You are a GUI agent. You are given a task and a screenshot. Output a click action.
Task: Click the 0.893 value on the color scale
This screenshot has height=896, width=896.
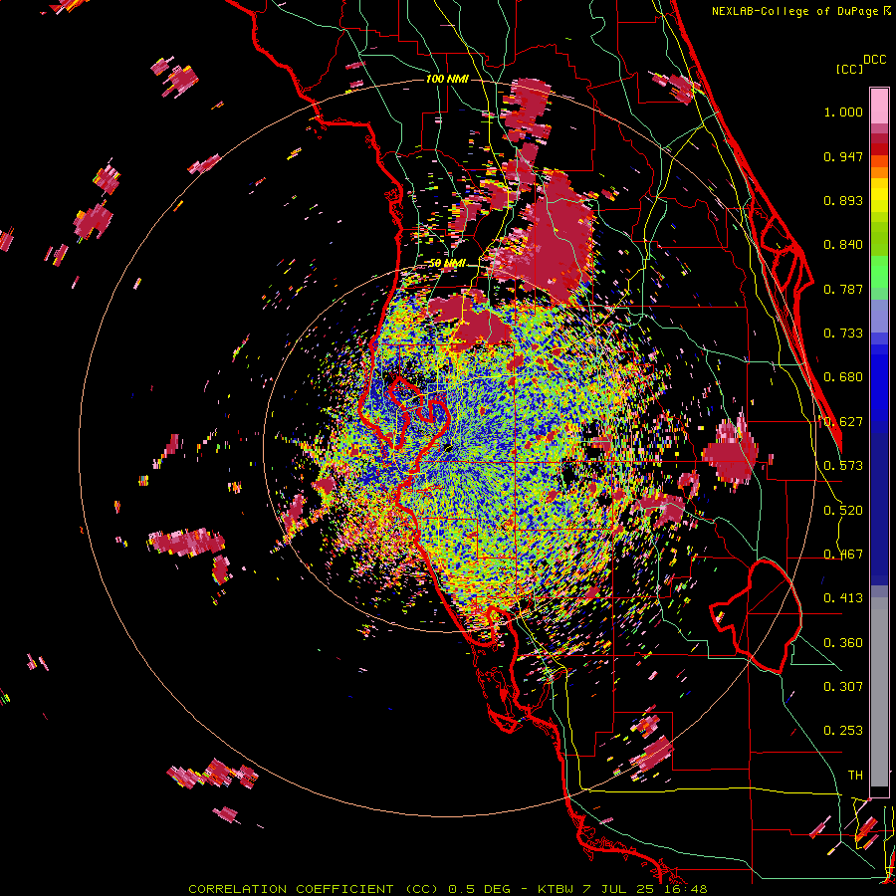tap(843, 200)
